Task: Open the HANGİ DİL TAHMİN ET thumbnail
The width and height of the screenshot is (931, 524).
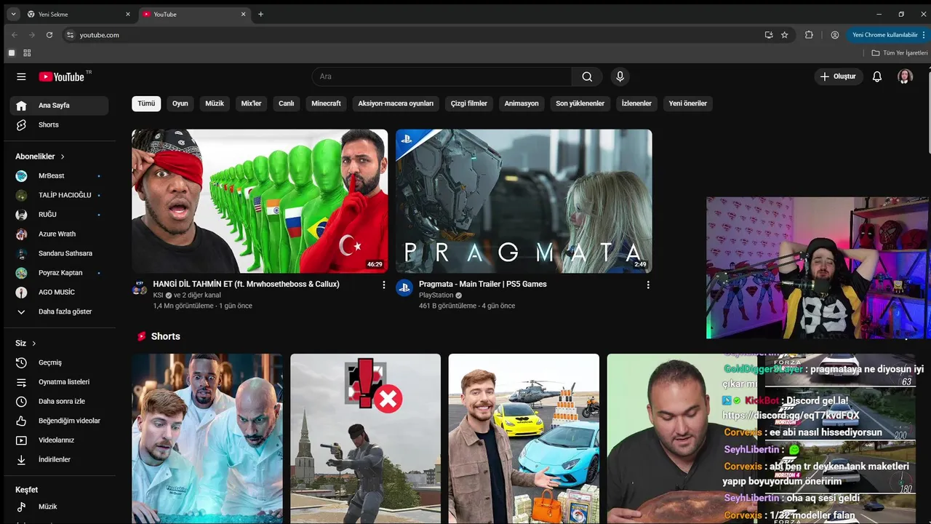Action: (x=260, y=201)
